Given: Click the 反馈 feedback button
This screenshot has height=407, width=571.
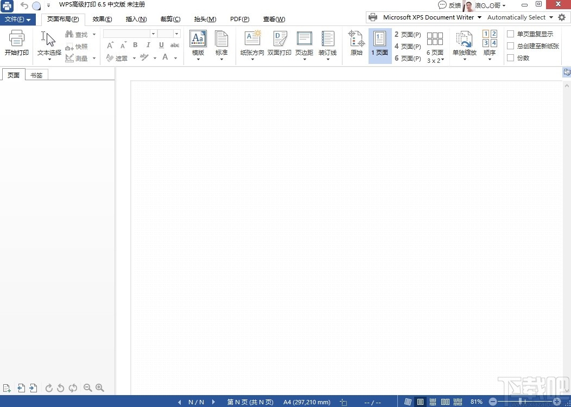Looking at the screenshot, I should pos(449,5).
